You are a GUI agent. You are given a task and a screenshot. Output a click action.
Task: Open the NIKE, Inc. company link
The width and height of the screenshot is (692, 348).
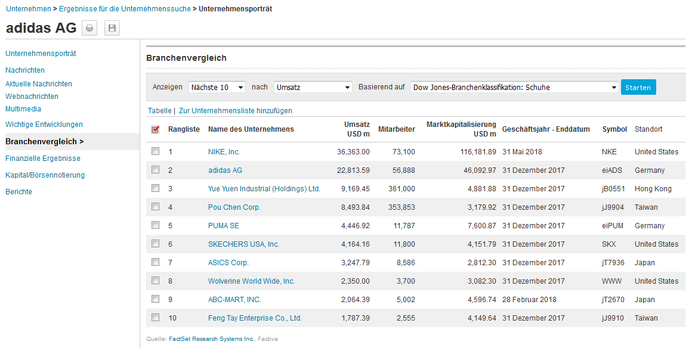(x=224, y=152)
